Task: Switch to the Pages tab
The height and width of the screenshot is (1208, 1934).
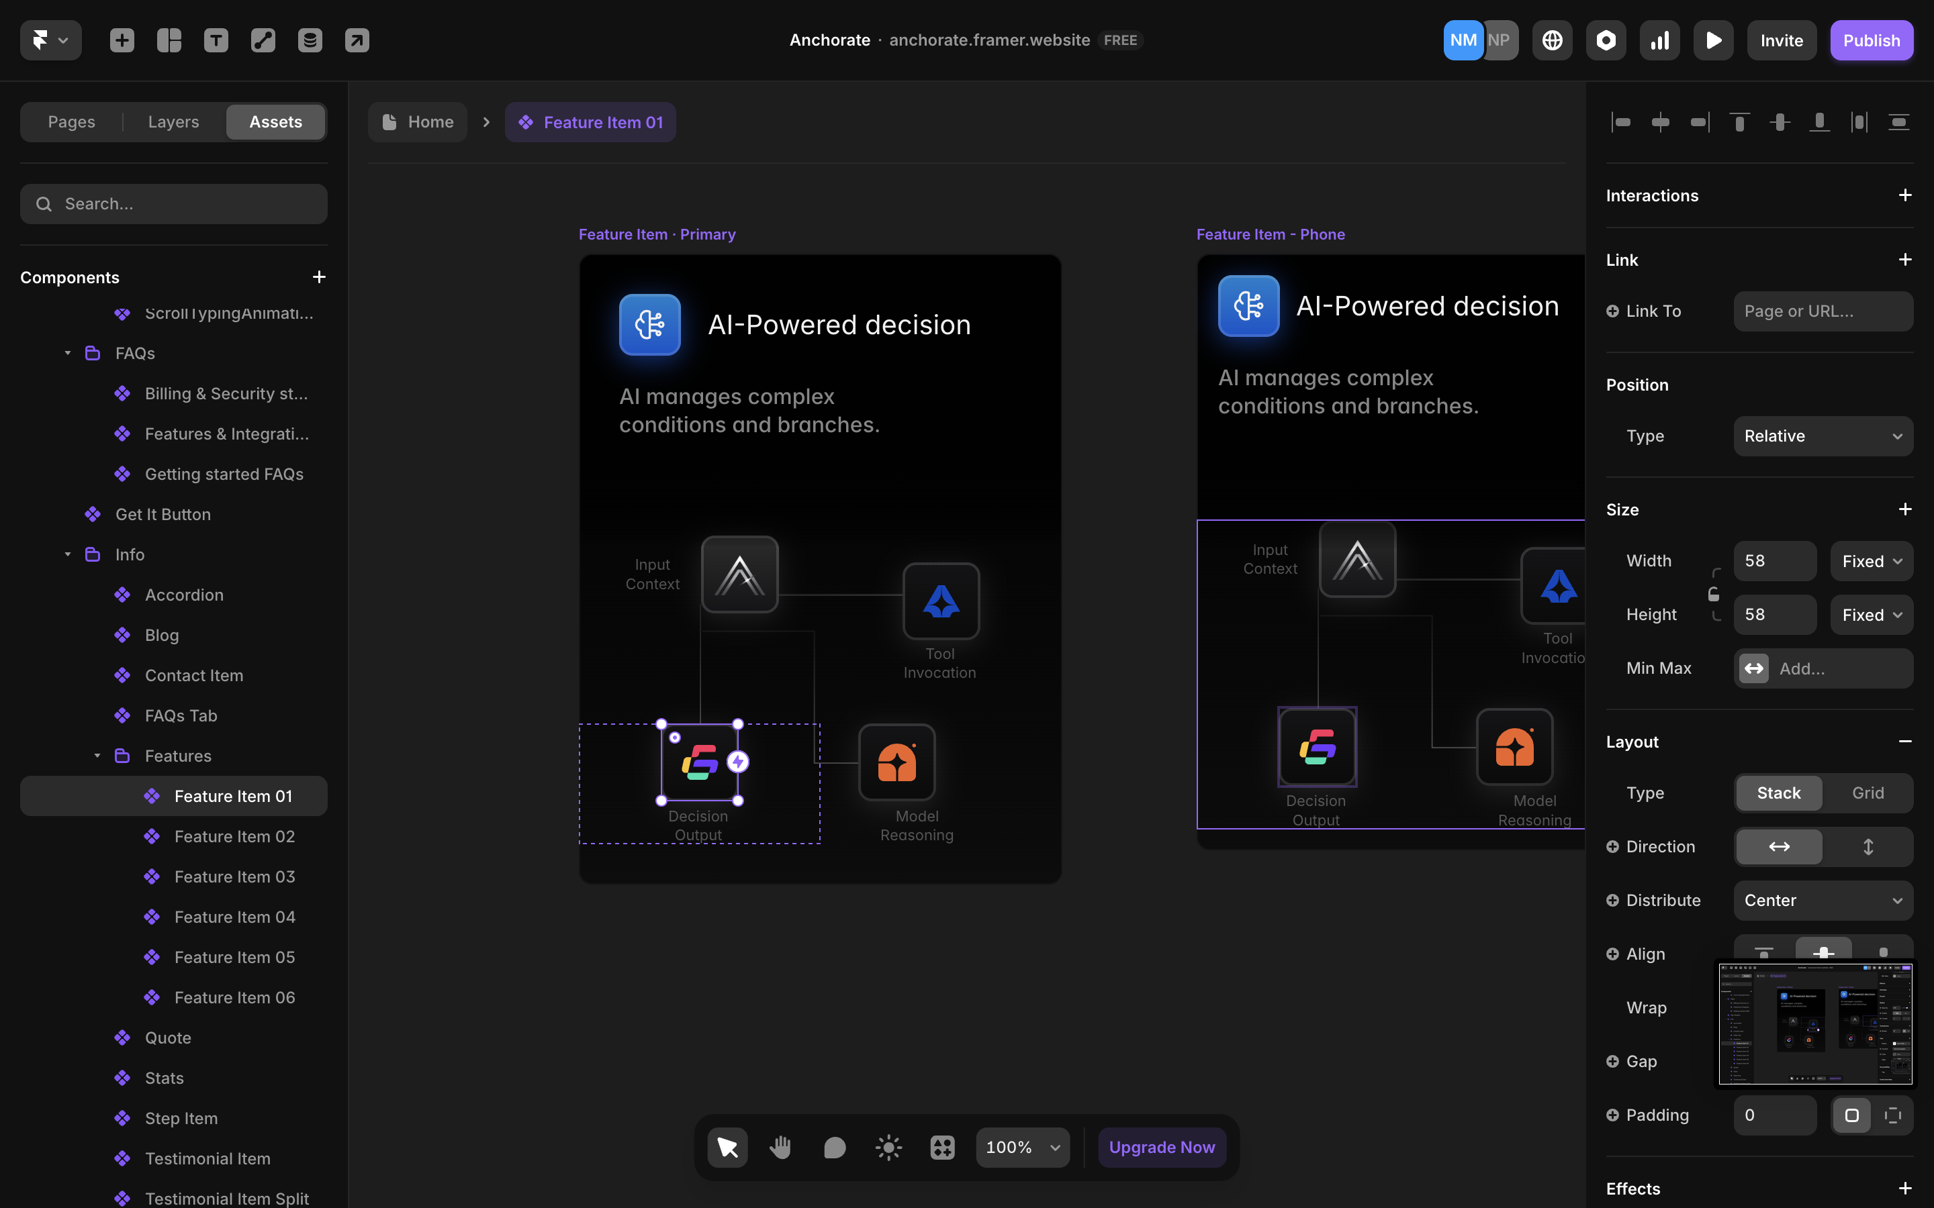Action: click(71, 121)
